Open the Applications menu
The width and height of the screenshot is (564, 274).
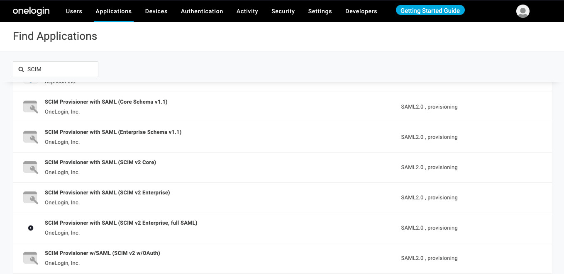click(113, 11)
